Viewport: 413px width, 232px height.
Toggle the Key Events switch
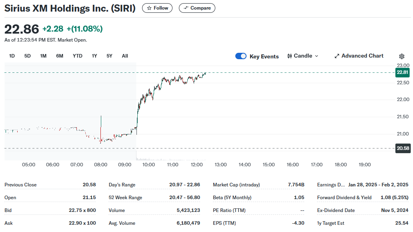coord(241,56)
